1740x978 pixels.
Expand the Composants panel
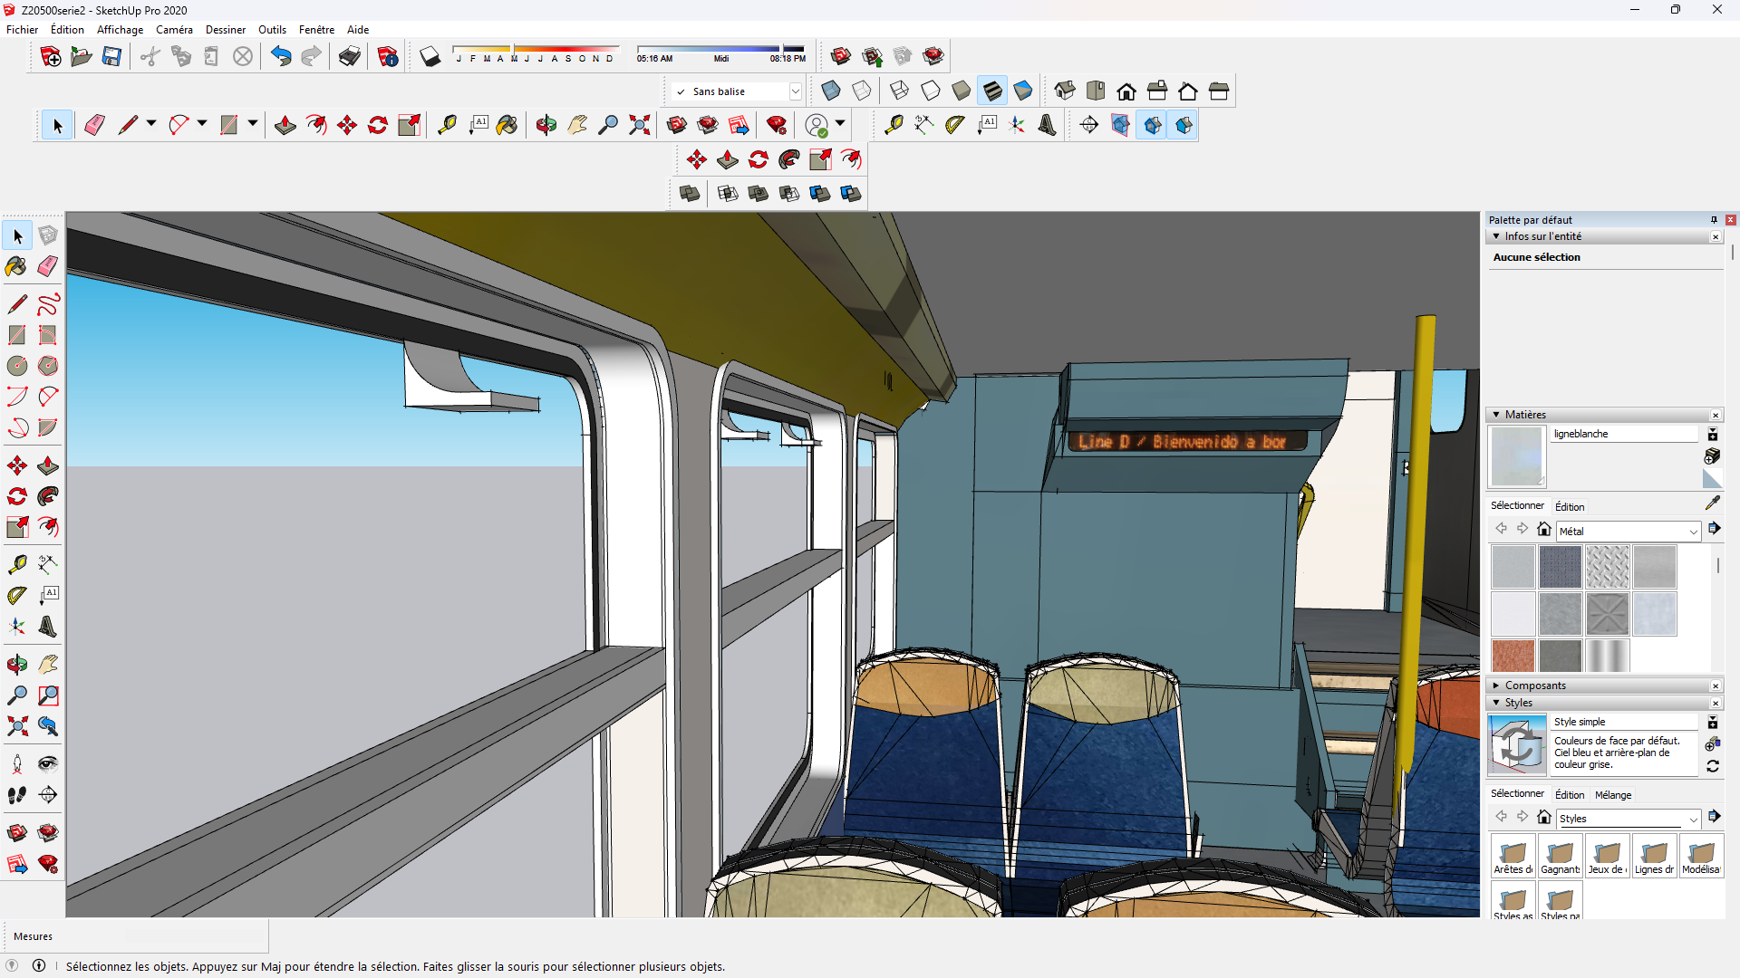tap(1534, 686)
